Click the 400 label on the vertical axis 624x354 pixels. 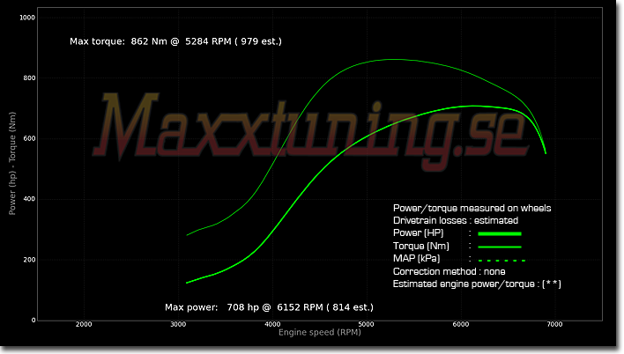click(29, 199)
